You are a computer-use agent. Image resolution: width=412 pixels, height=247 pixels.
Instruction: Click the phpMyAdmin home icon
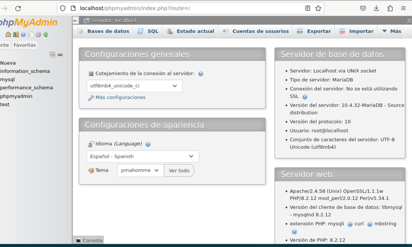tap(8, 35)
